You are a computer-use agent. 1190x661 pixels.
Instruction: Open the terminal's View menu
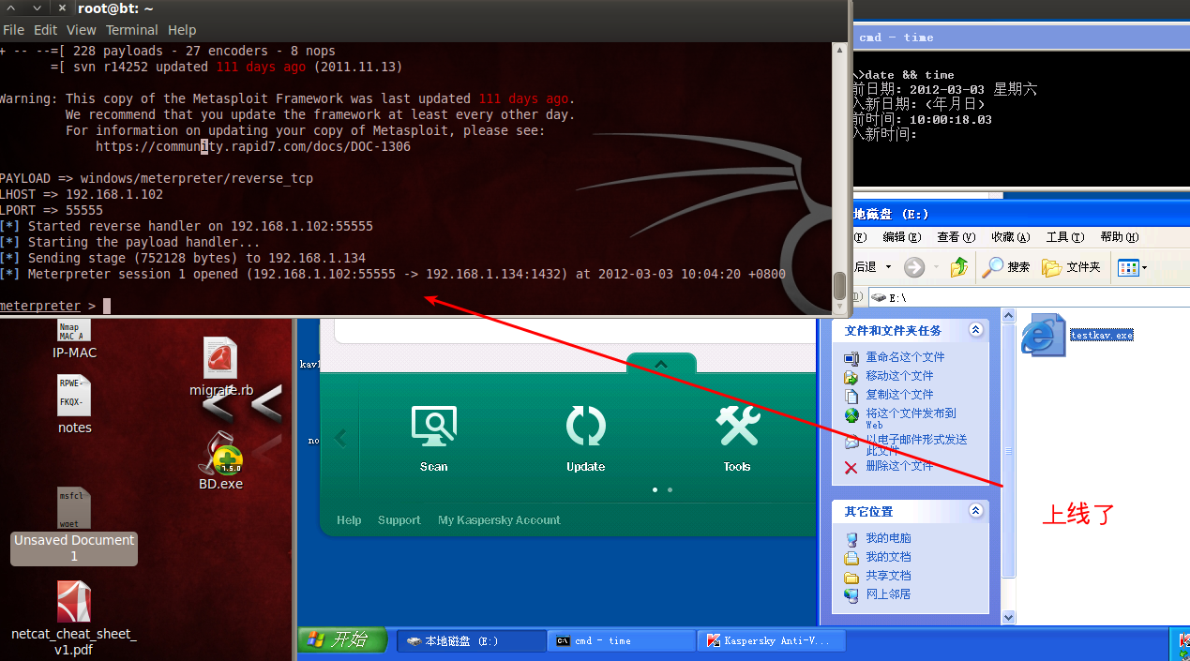click(x=82, y=30)
